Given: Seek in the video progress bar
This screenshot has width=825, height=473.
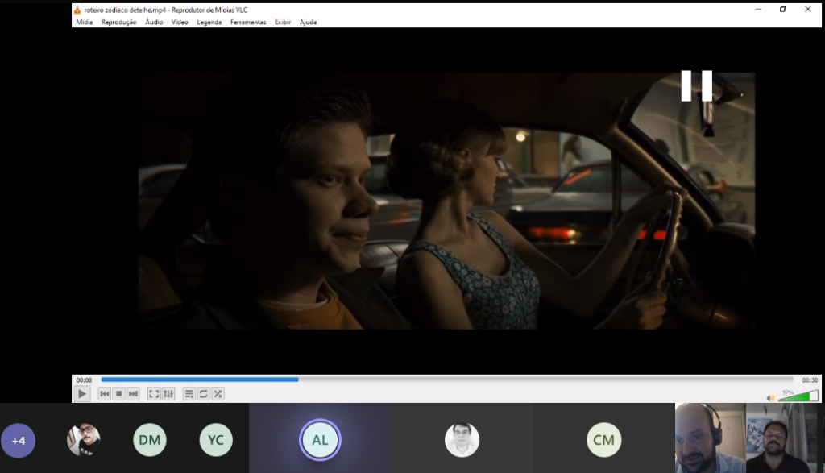Looking at the screenshot, I should click(x=447, y=380).
